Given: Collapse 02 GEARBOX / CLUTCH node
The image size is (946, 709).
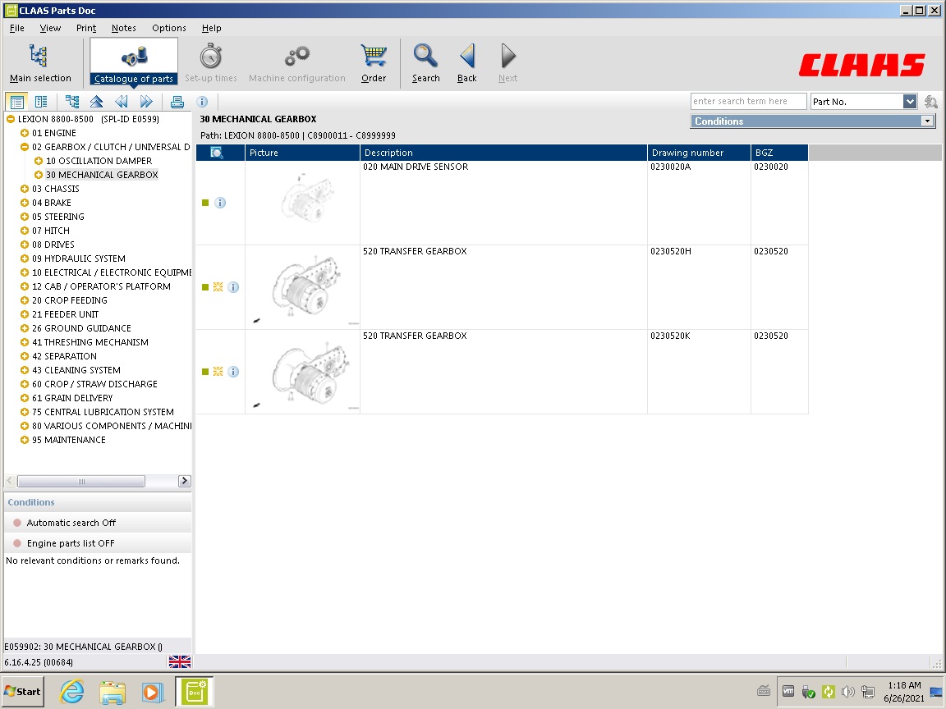Looking at the screenshot, I should [x=25, y=147].
